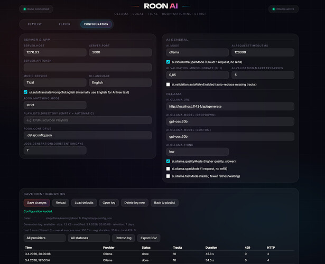
Task: Click Load defaults button
Action: point(84,203)
